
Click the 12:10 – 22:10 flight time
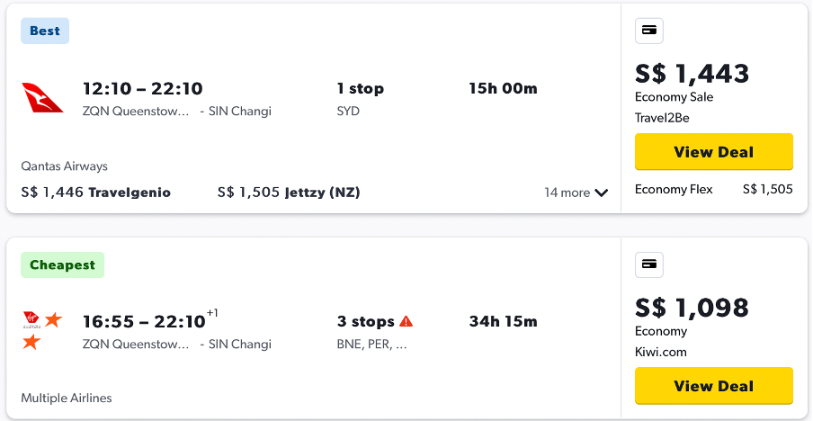tap(142, 88)
